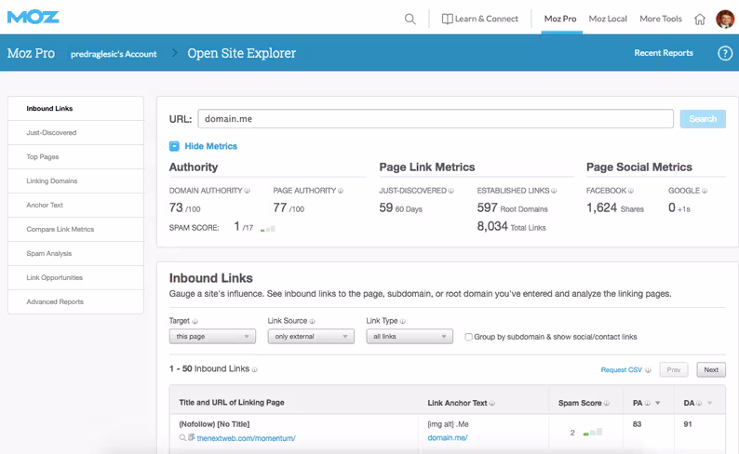Show info icon beside Established Links
The width and height of the screenshot is (739, 454).
(555, 191)
